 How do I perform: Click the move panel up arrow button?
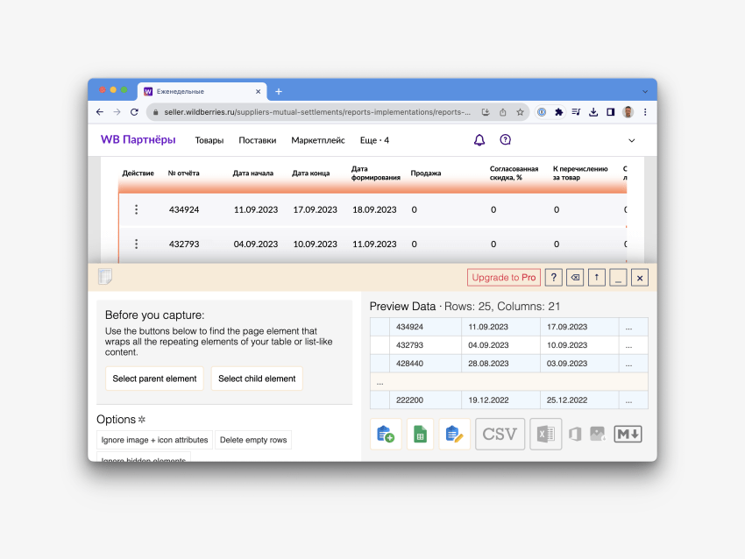point(597,278)
